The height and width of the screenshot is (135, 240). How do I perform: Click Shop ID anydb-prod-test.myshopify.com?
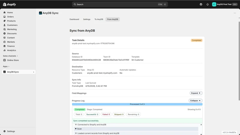coord(102,73)
